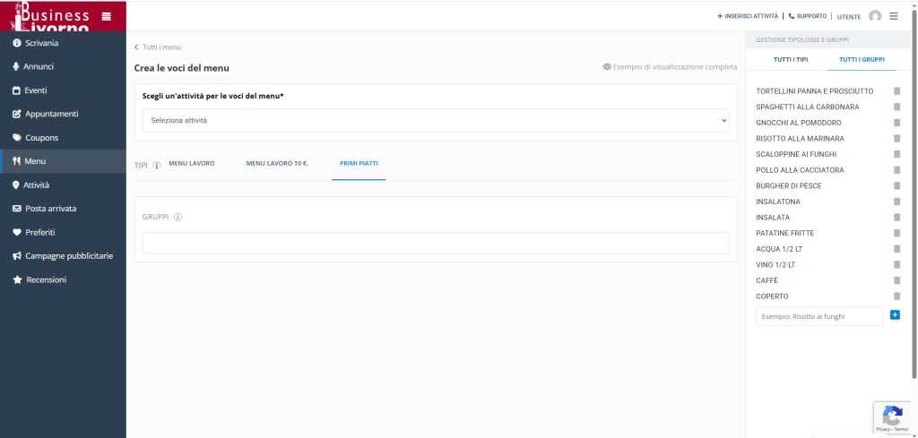Delete the Patatine Fritte group
This screenshot has width=918, height=438.
pos(896,234)
